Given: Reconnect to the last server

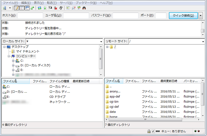Looking at the screenshot, I should point(61,8).
